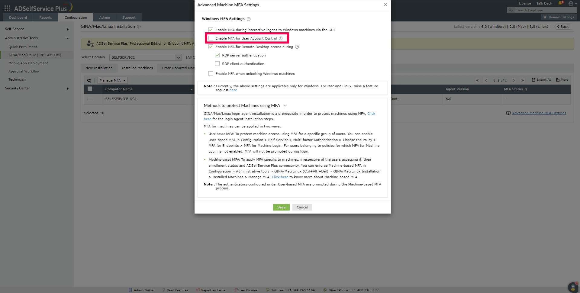Click the table search magnifier icon

pyautogui.click(x=89, y=81)
